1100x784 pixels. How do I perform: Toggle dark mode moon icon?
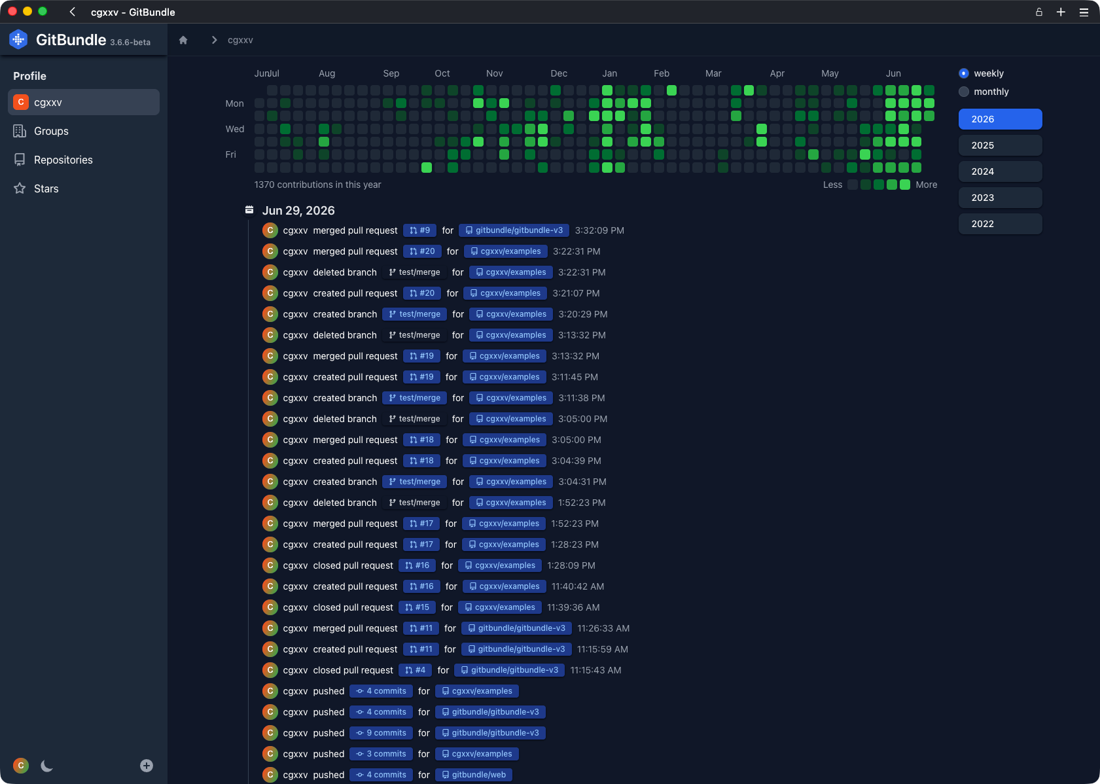(46, 766)
